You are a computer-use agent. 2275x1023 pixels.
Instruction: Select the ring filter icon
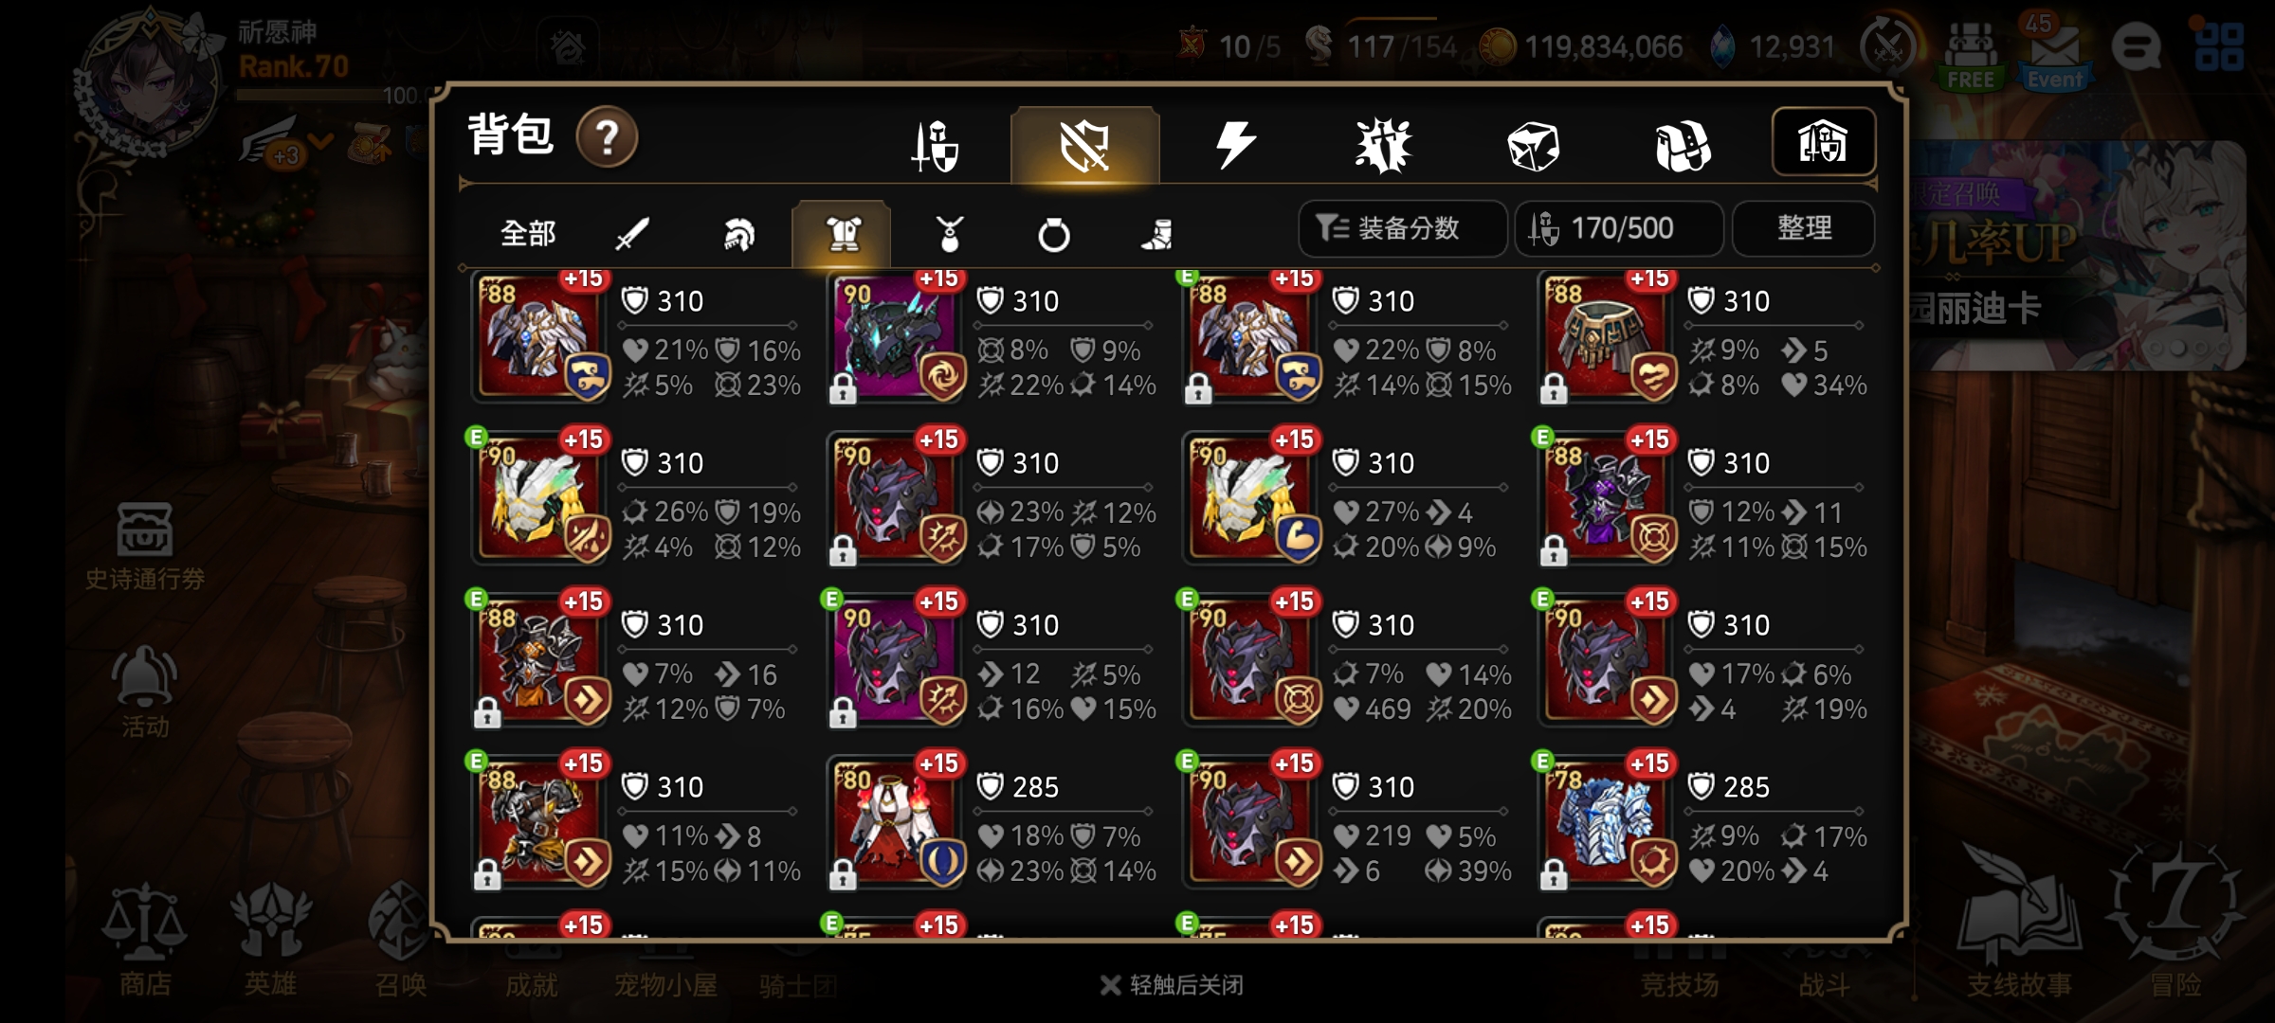pos(1053,234)
